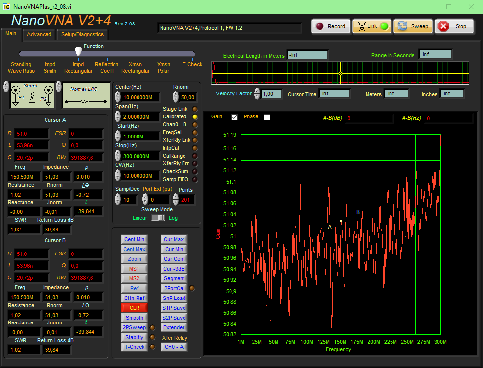Click the Port Ext (ps) stepper arrows
Viewport: 483px width, 368px height.
[x=145, y=200]
